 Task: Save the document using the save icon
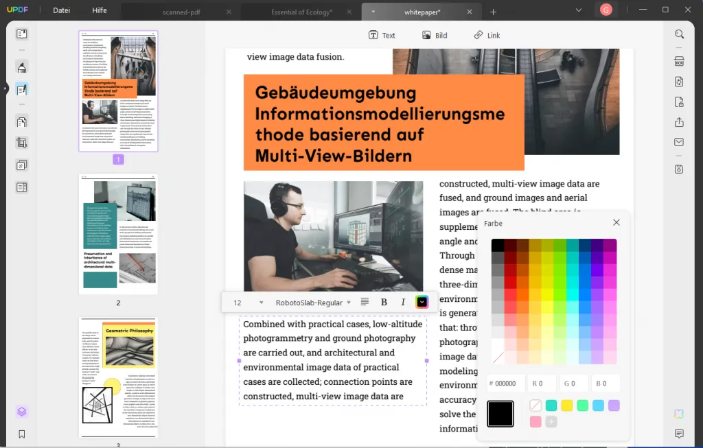(679, 168)
